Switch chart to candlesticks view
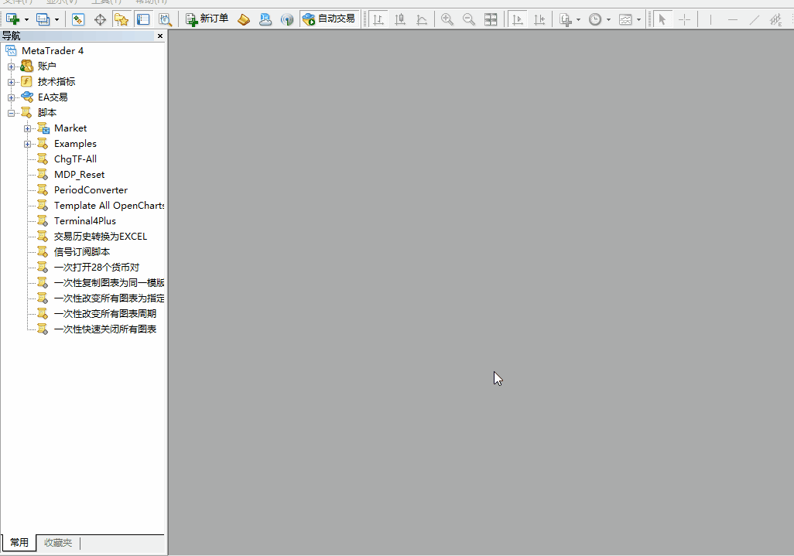 (x=400, y=19)
